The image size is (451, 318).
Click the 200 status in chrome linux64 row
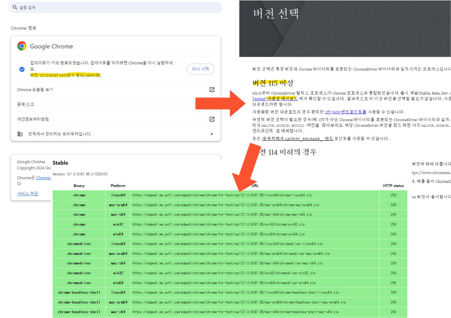tap(393, 195)
